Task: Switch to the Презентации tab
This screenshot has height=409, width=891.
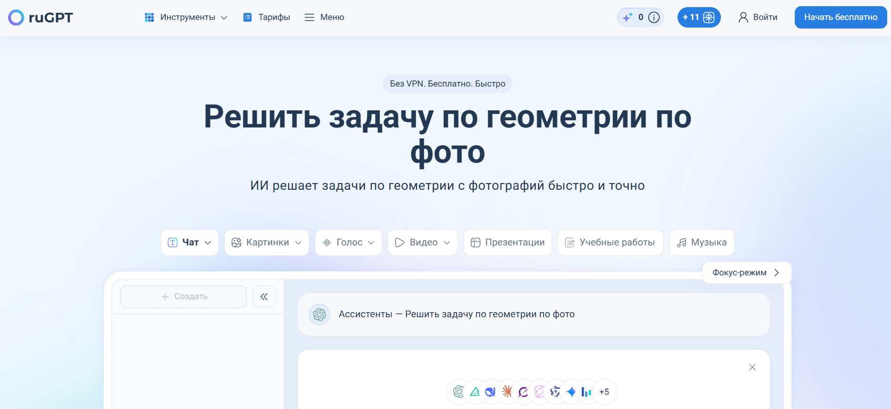Action: click(507, 243)
